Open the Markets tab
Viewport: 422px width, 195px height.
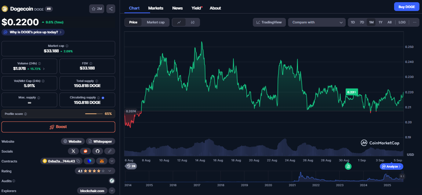coord(156,8)
